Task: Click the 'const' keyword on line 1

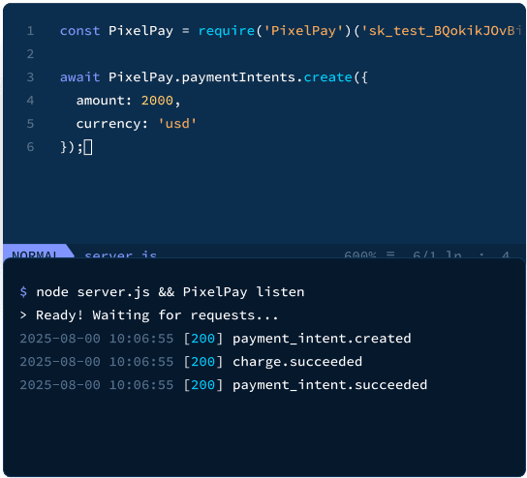Action: pyautogui.click(x=80, y=31)
